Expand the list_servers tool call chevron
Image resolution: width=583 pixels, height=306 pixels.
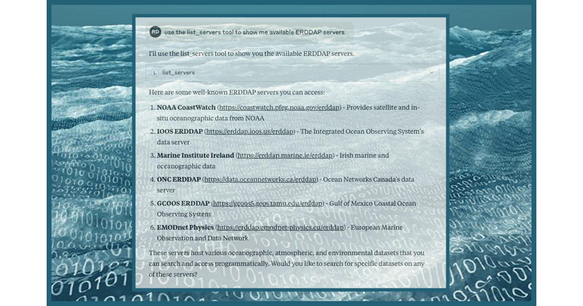click(431, 73)
